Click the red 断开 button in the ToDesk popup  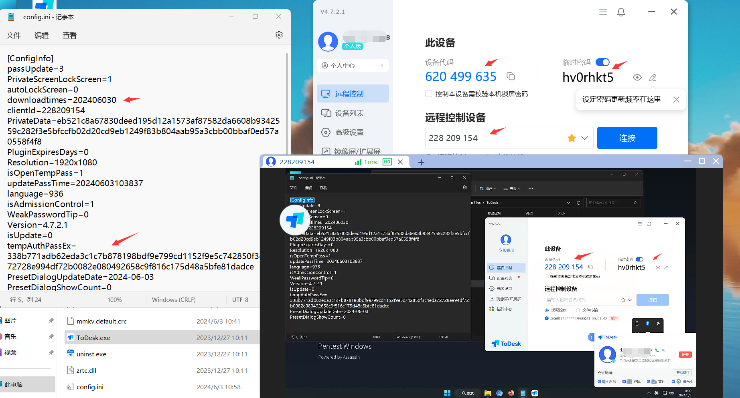(x=685, y=355)
